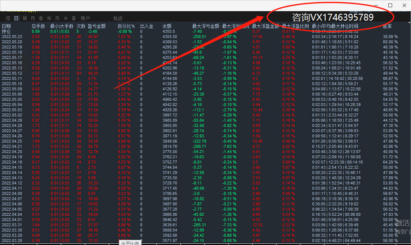Open the 账户 account tab
Screen dimensions: 411x245
coord(85,18)
